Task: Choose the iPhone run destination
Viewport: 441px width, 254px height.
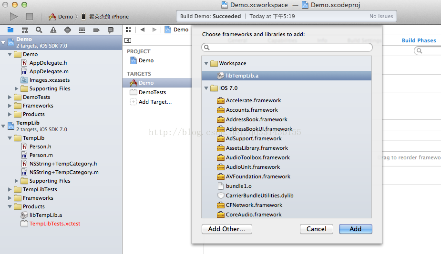Action: click(105, 17)
